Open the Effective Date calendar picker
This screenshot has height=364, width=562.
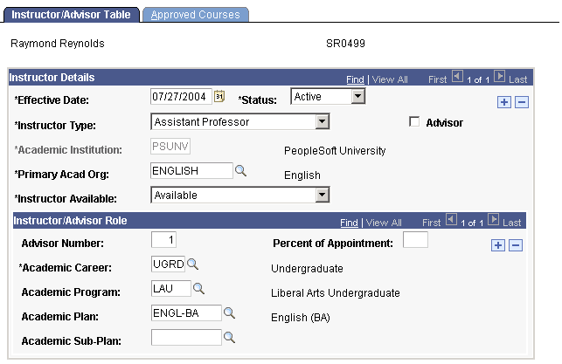(x=219, y=97)
